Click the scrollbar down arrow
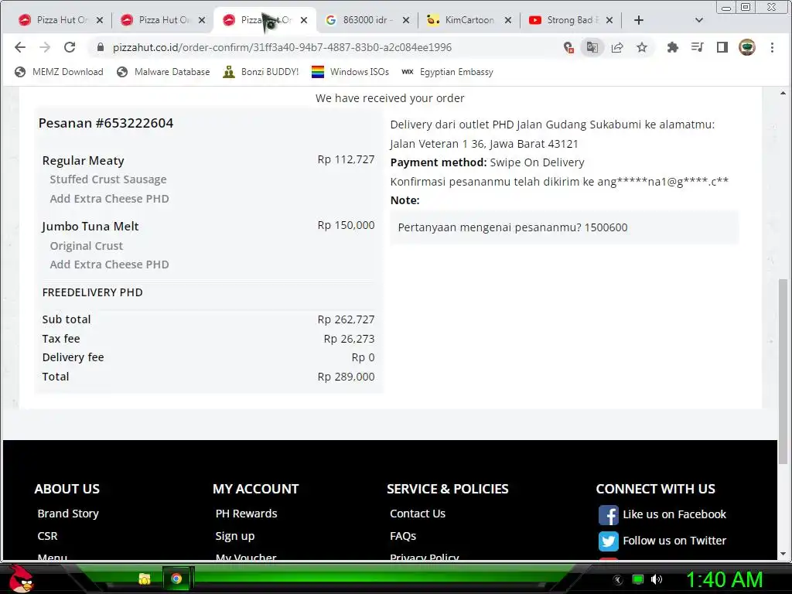This screenshot has width=792, height=594. coord(783,554)
